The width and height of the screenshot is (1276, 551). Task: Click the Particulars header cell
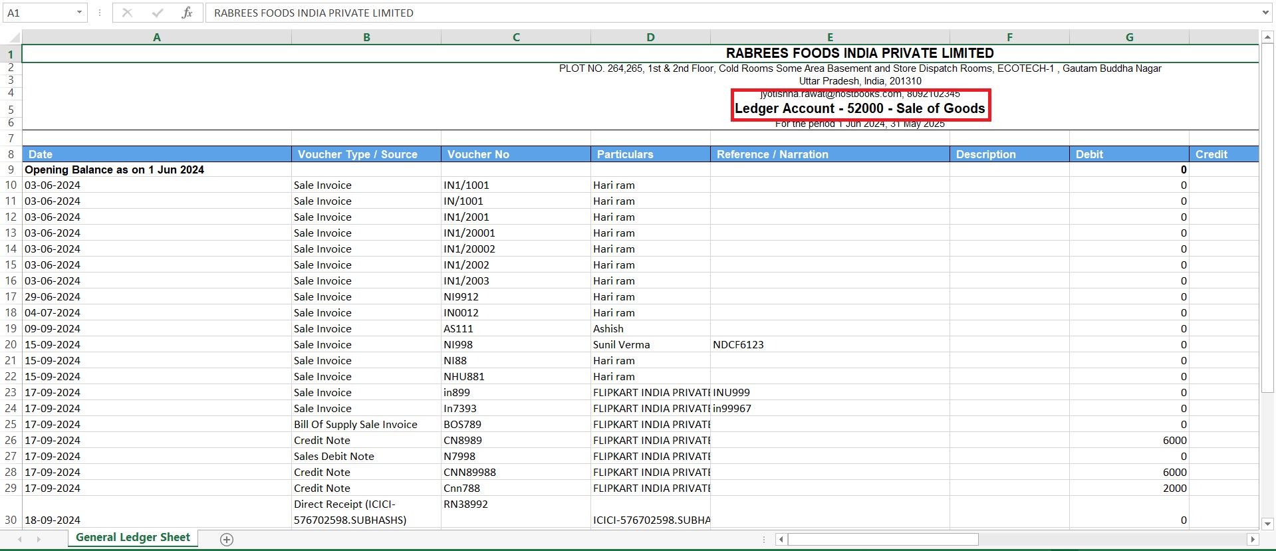coord(650,154)
